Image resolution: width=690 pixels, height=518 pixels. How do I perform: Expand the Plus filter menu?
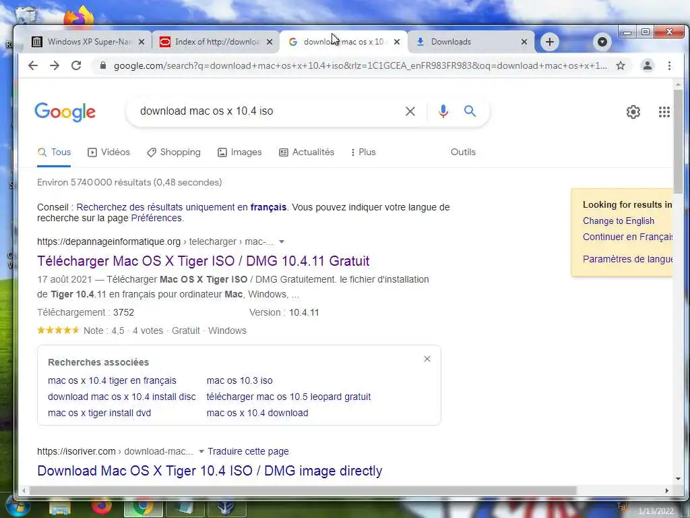coord(363,152)
